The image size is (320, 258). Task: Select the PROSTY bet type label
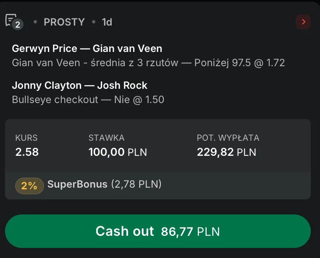click(x=64, y=22)
